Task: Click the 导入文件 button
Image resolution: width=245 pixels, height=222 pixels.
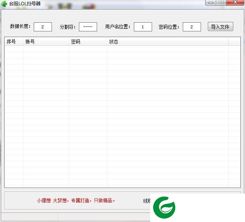Action: pos(220,26)
